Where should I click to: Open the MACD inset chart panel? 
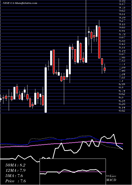point(73,172)
